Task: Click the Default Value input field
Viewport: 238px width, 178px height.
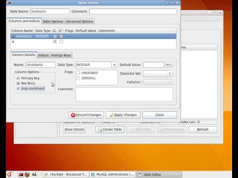Action: point(153,65)
